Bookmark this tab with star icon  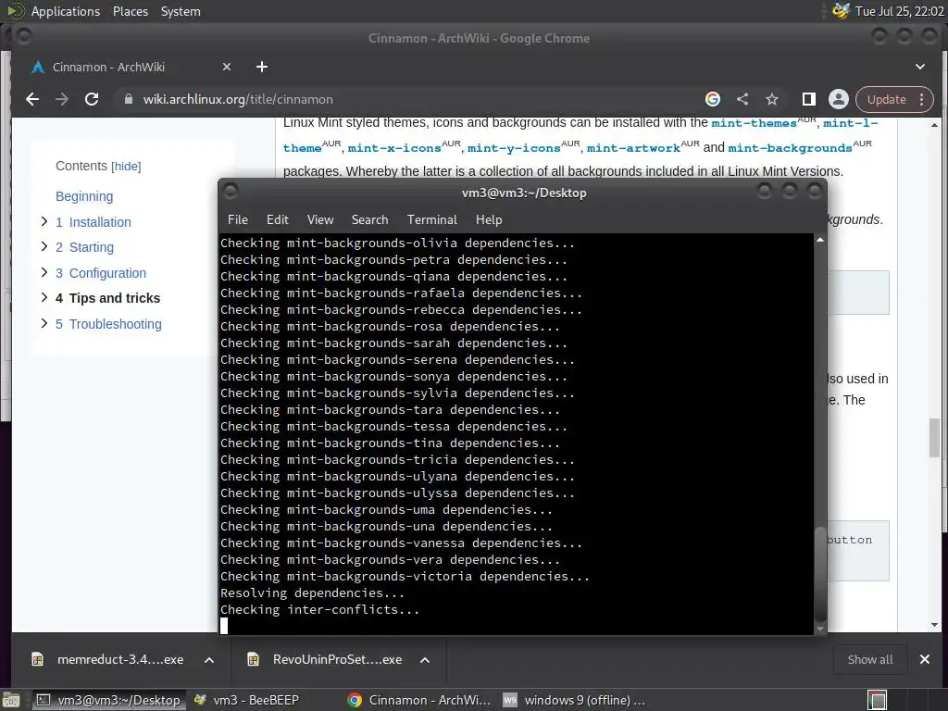tap(772, 99)
